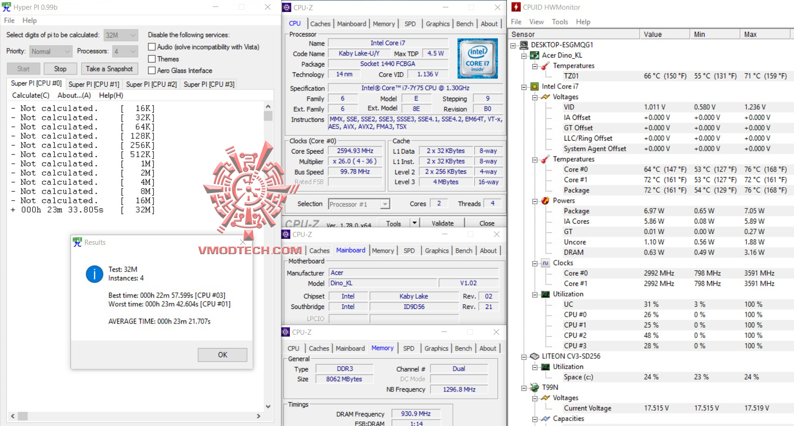
Task: Click OK in the Results dialog
Action: pos(223,355)
